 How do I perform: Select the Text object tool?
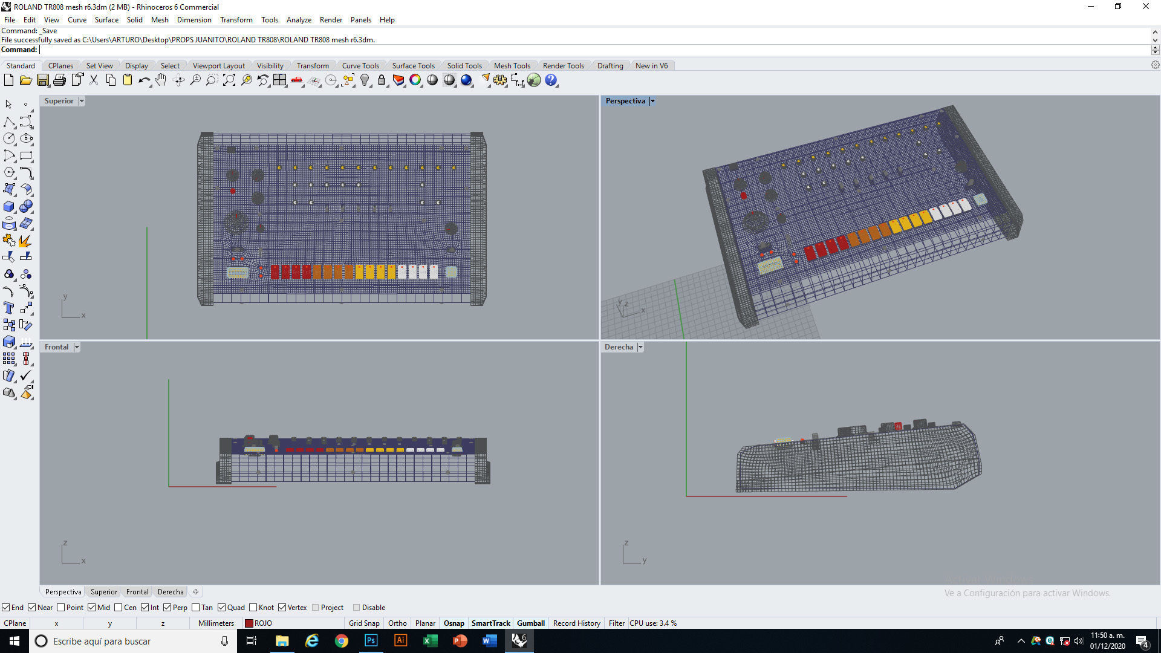(8, 308)
